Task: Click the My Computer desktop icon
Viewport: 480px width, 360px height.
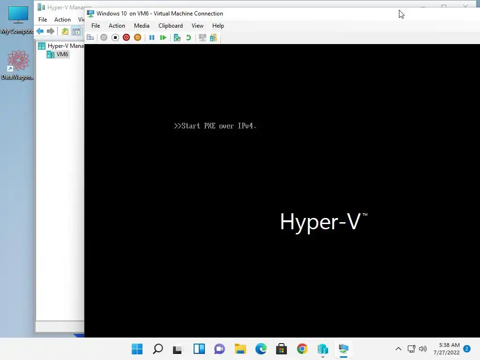Action: point(17,20)
